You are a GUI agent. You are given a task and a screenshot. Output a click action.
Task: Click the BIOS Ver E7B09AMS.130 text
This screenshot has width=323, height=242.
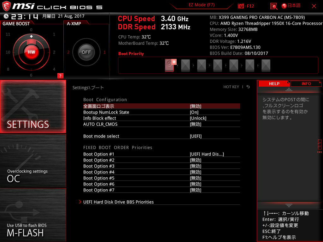click(235, 47)
